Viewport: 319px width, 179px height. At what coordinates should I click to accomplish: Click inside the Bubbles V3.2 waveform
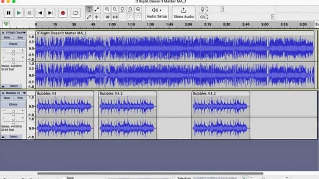221,117
